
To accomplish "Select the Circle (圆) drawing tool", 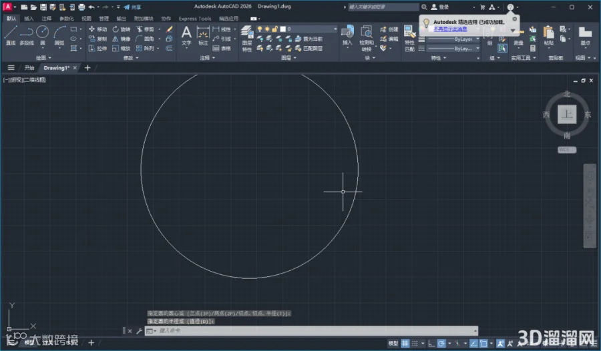I will 43,35.
